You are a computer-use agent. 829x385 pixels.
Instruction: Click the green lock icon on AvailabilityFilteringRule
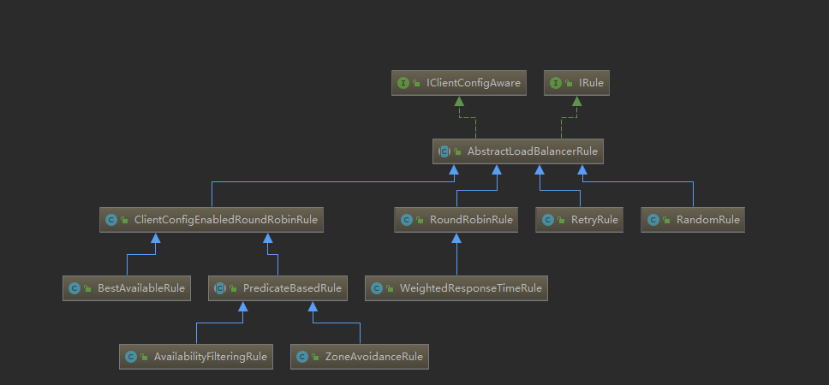click(145, 358)
